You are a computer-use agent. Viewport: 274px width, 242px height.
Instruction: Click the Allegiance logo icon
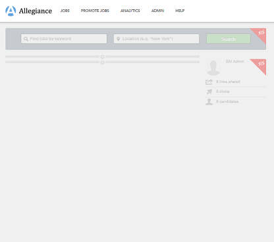pyautogui.click(x=11, y=11)
